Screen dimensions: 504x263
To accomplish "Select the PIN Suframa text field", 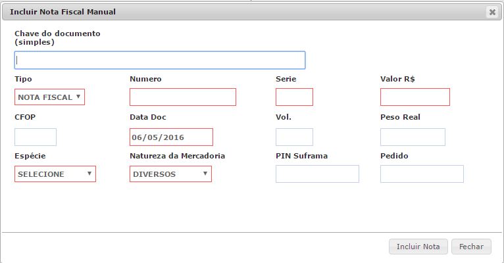I will click(x=317, y=174).
